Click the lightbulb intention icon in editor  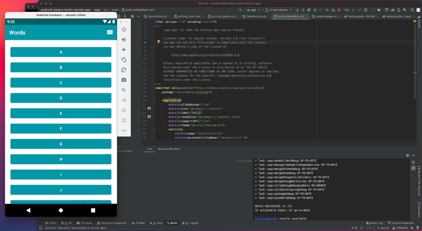coord(158,42)
